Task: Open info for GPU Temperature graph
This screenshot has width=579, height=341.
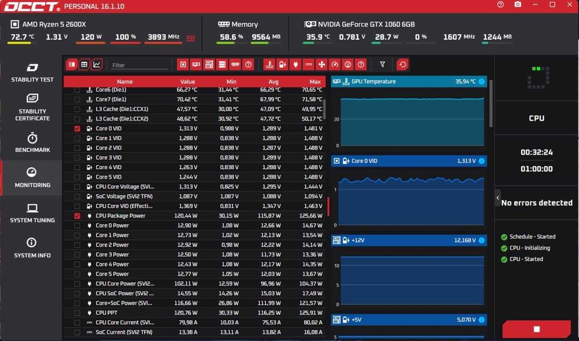Action: click(x=482, y=82)
